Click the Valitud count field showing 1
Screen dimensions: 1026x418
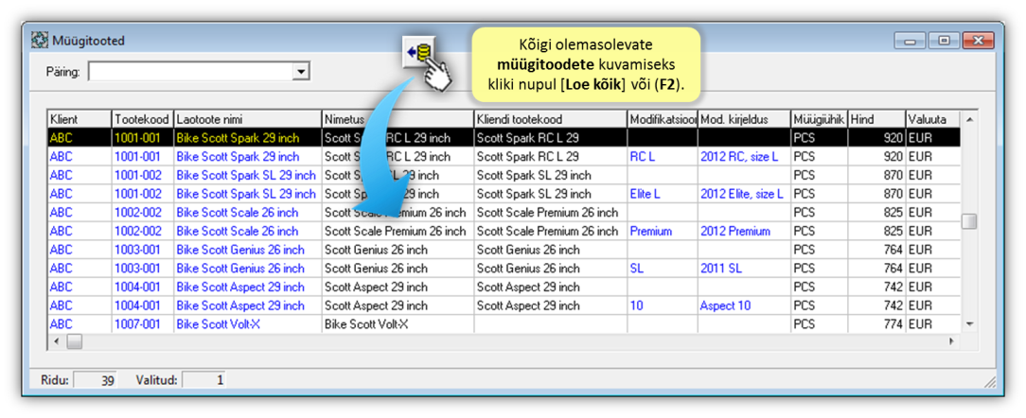[x=203, y=379]
